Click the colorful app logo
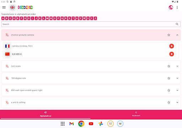The image size is (182, 128). coord(25,7)
